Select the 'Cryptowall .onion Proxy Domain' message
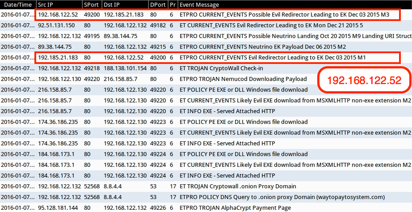Screen dimensions: 412x212 (238, 186)
